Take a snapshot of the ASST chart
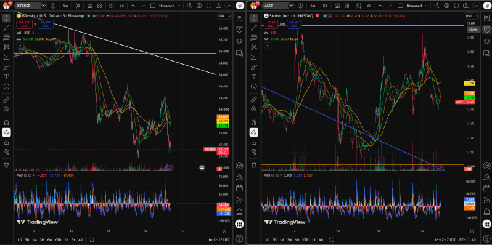 point(466,6)
